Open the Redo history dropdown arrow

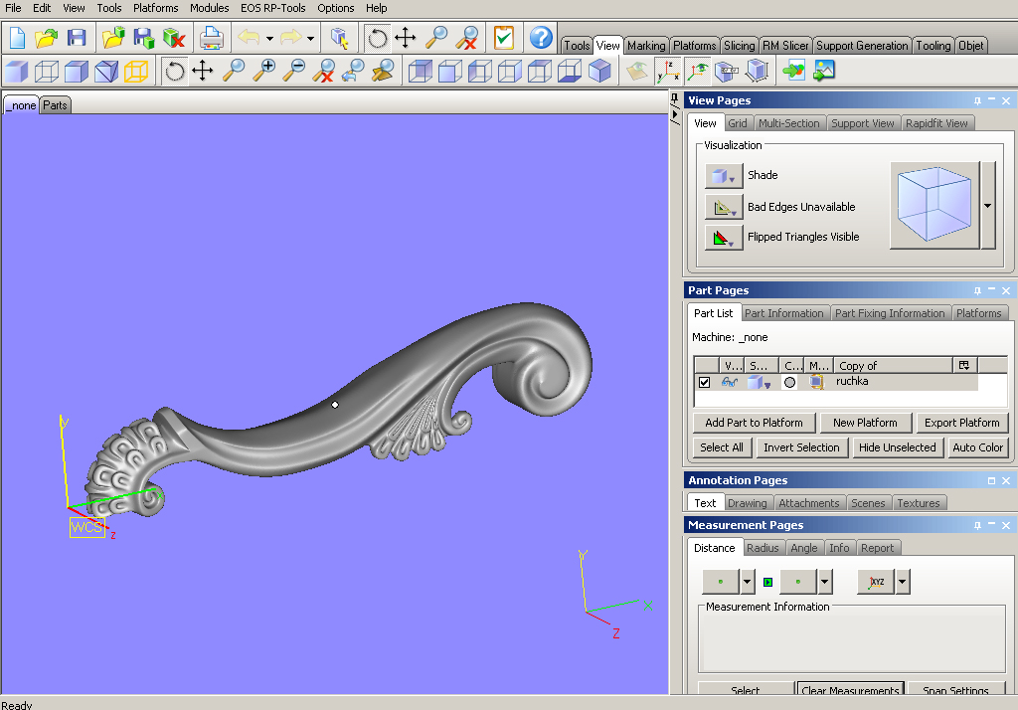tap(310, 39)
